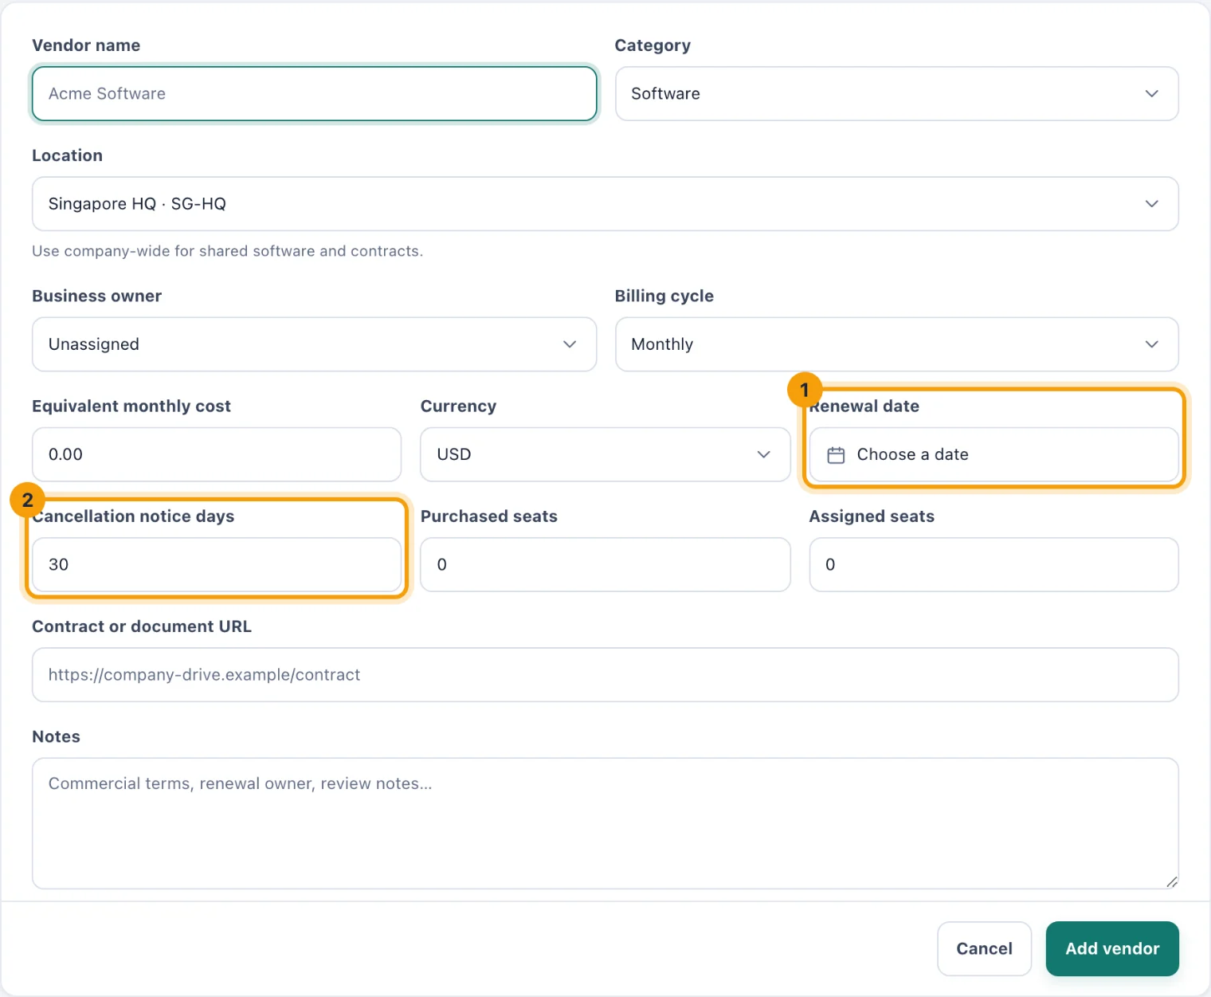Click the Purchased seats input
This screenshot has height=997, width=1211.
[605, 564]
